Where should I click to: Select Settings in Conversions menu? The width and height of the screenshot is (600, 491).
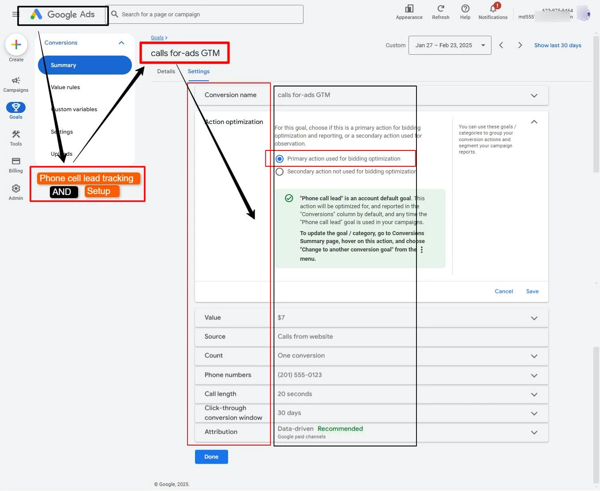pyautogui.click(x=62, y=132)
